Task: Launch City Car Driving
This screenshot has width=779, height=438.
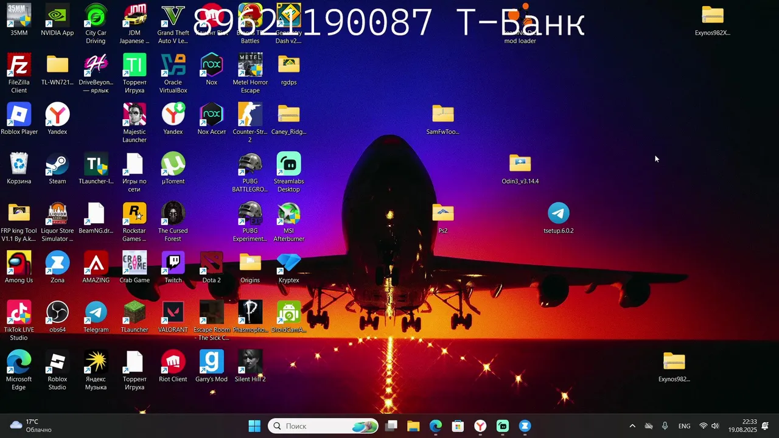Action: pos(96,24)
